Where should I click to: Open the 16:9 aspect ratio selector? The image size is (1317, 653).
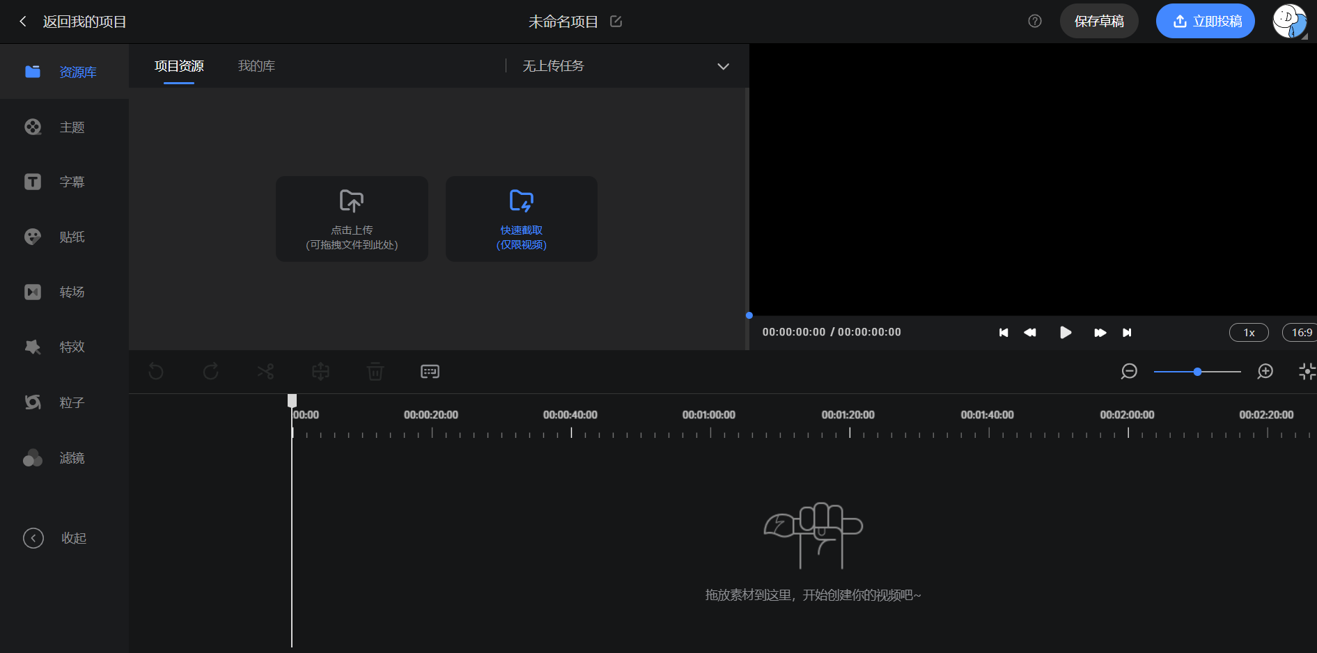click(1300, 333)
